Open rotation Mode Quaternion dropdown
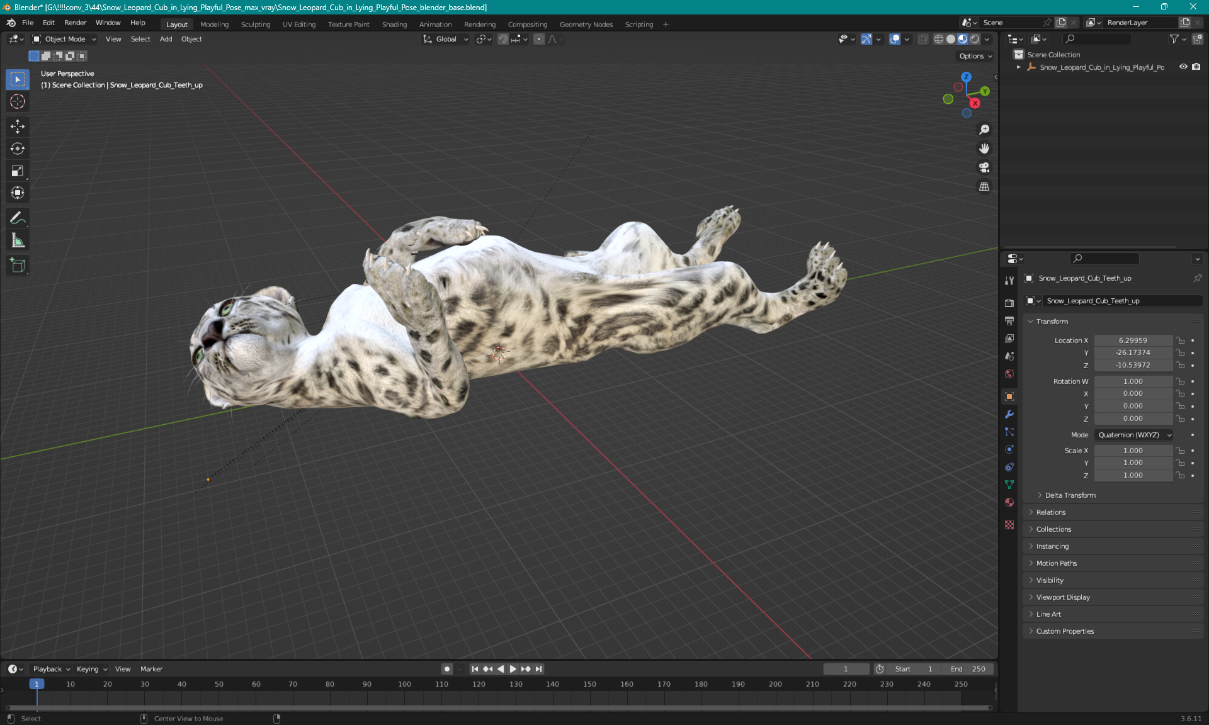1209x725 pixels. pyautogui.click(x=1134, y=435)
